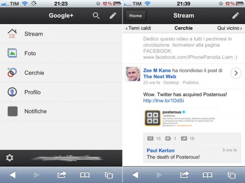Viewport: 245px width, 183px height.
Task: Open Foto from the menu list
Action: 61,53
